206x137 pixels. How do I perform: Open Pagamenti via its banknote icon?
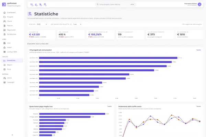4,30
